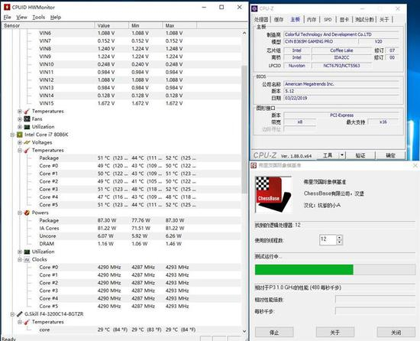Image resolution: width=420 pixels, height=341 pixels.
Task: Click the Fans icon in the sensor tree
Action: [27, 119]
